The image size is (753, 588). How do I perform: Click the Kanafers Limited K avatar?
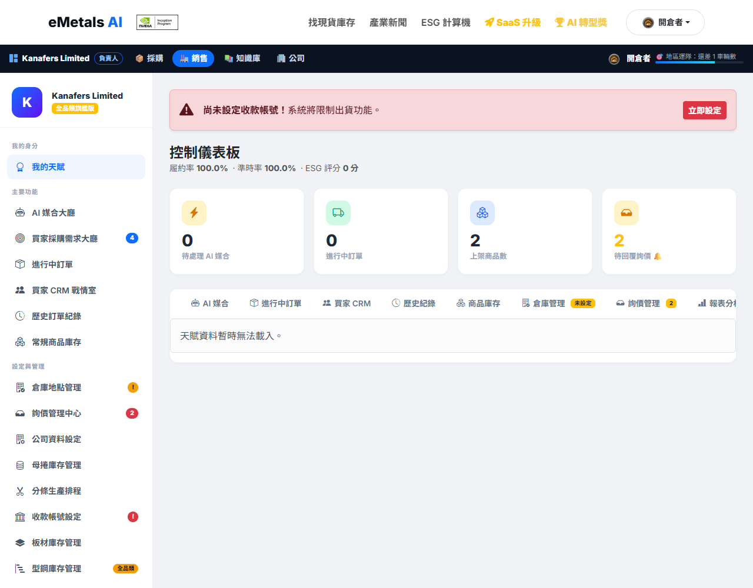[x=27, y=102]
